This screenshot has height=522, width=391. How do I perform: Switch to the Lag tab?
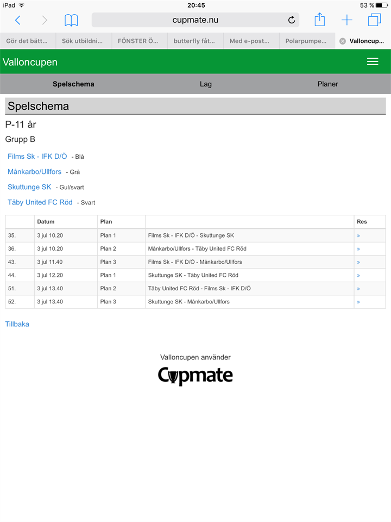point(206,84)
